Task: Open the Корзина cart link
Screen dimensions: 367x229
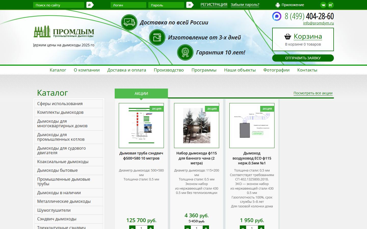Action: (x=308, y=36)
